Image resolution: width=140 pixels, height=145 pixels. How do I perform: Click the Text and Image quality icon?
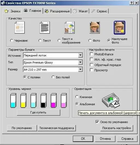(x=70, y=27)
